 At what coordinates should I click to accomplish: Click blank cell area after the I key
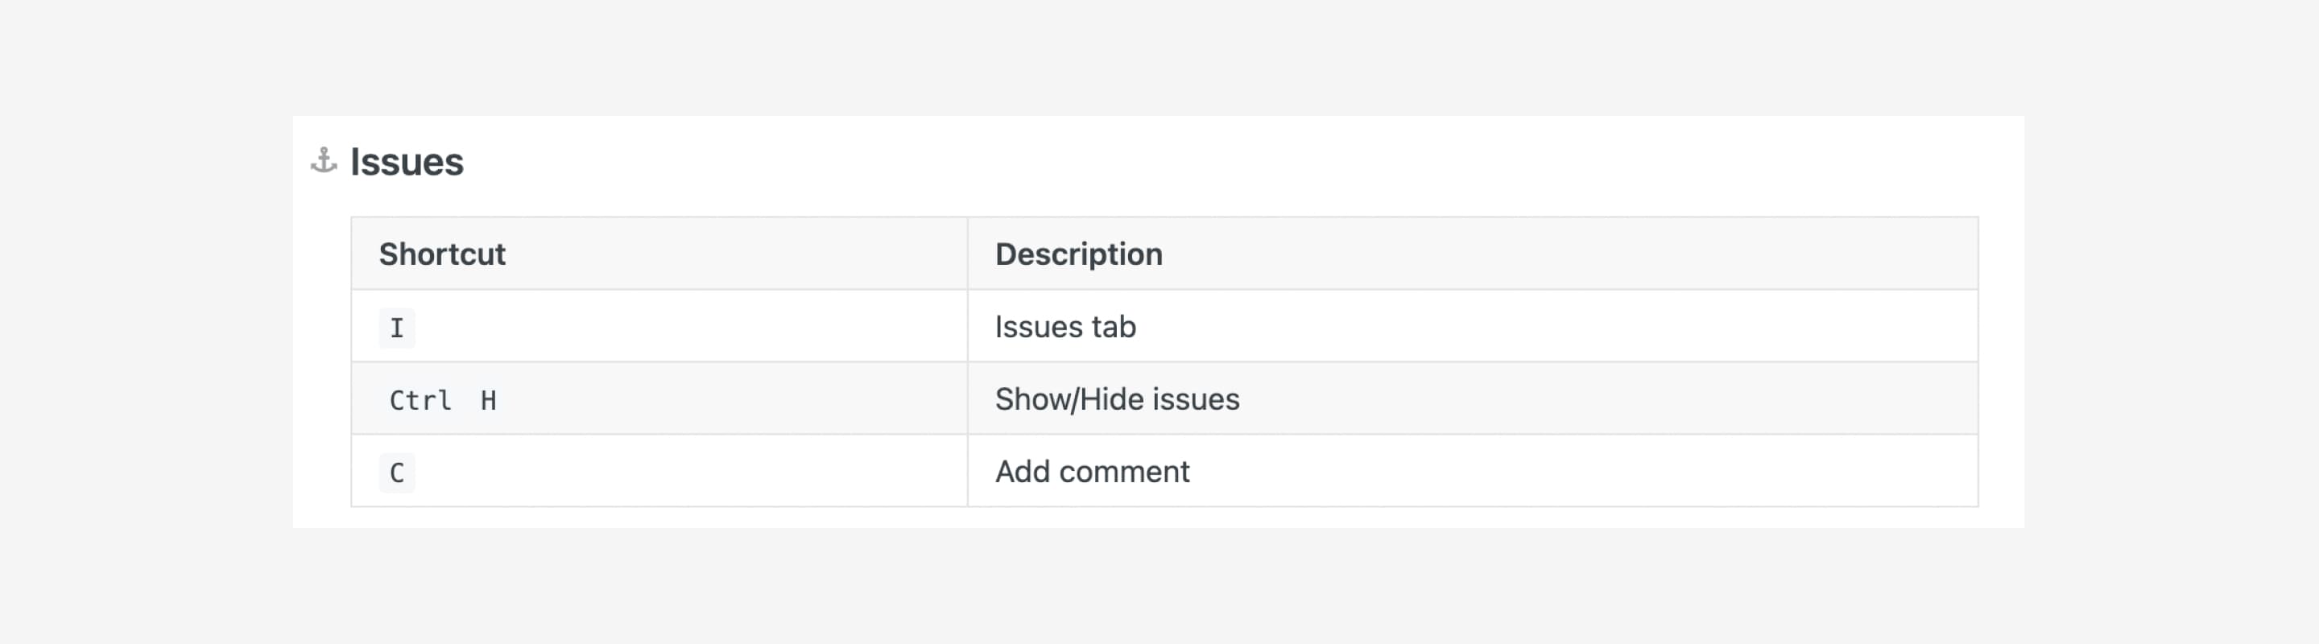point(692,327)
